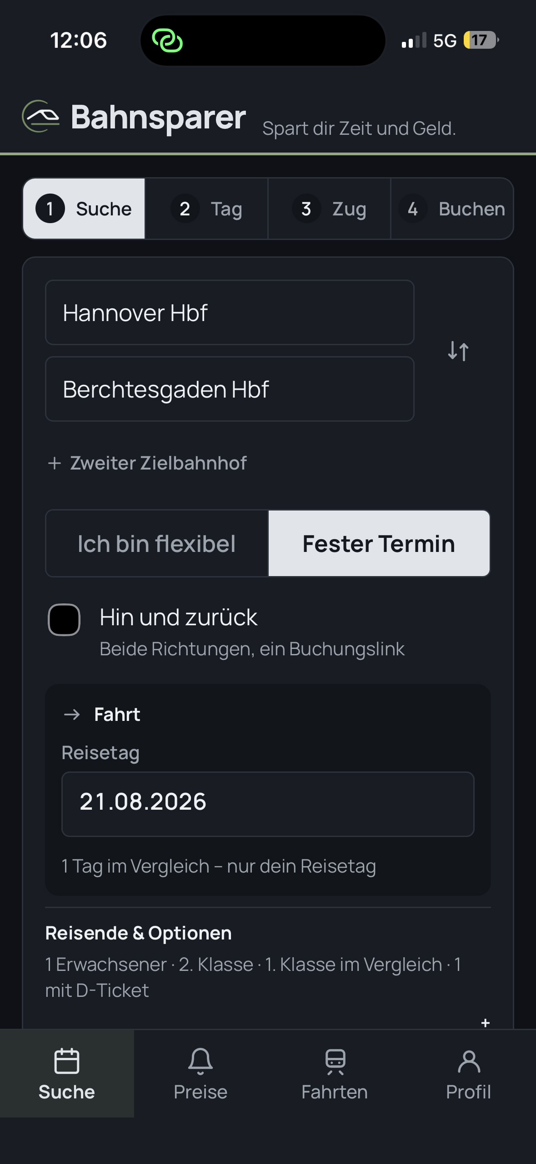Image resolution: width=536 pixels, height=1164 pixels.
Task: Tap green link icon in dynamic island
Action: 167,41
